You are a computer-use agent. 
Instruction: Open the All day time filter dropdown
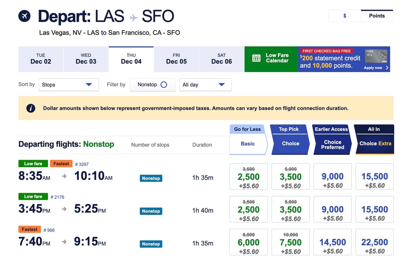pos(205,85)
